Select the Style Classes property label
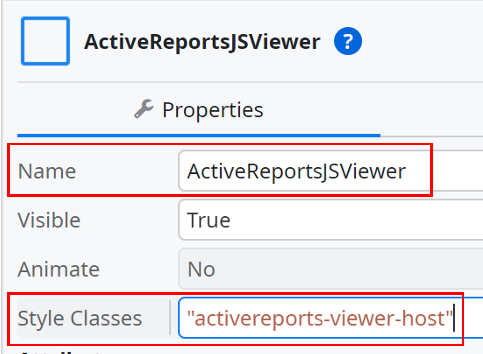The image size is (483, 354). tap(80, 318)
